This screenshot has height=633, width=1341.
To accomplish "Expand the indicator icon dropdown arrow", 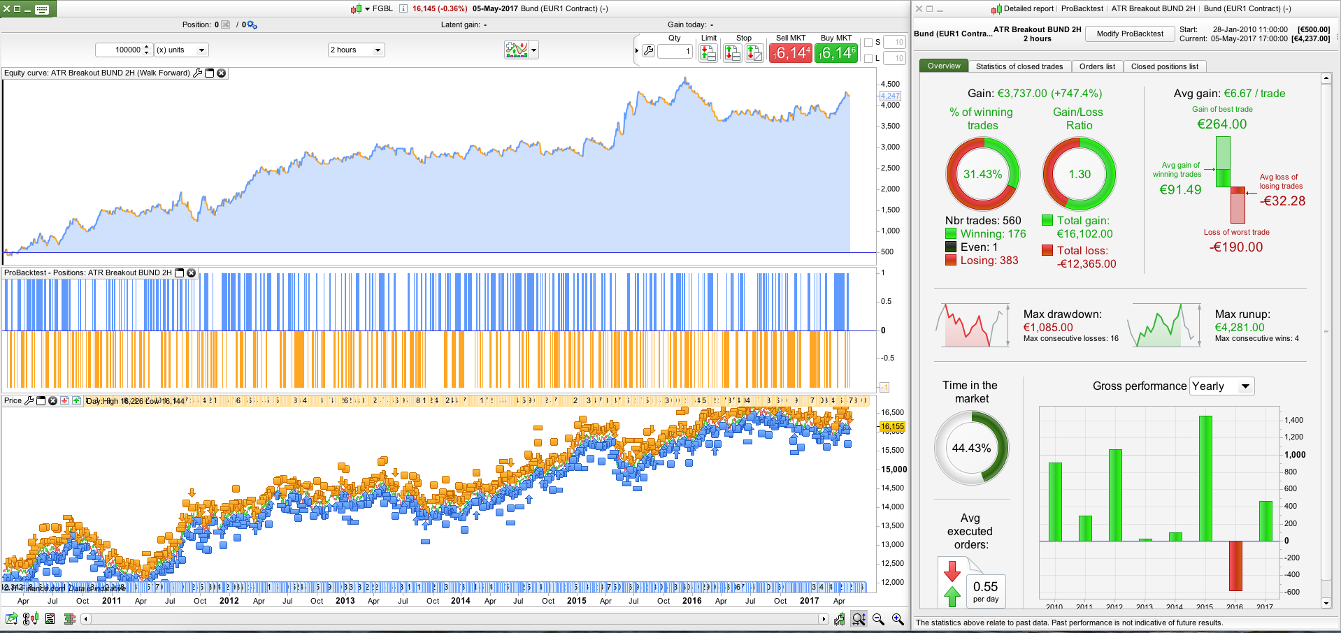I will (x=534, y=50).
